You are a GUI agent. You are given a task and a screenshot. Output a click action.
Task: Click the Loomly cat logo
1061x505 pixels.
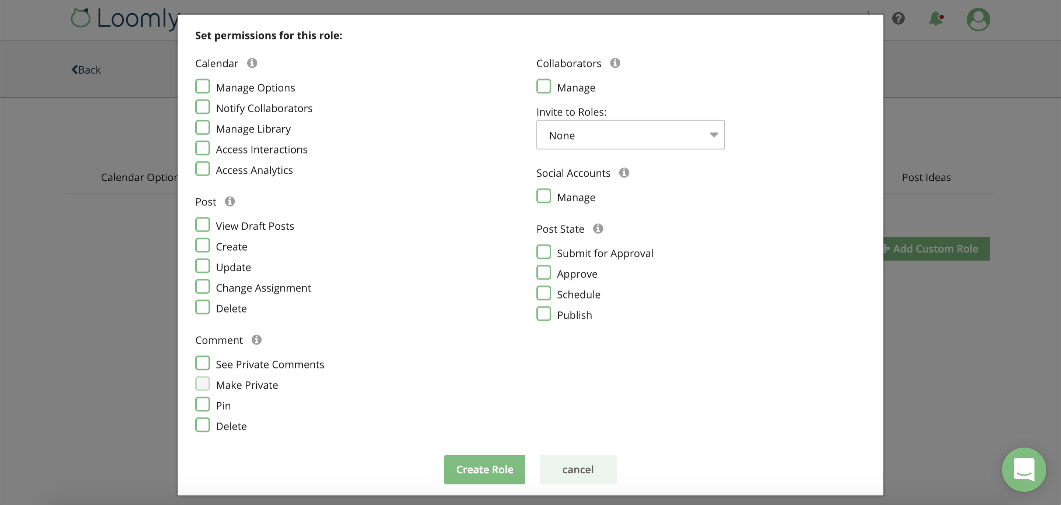point(82,18)
